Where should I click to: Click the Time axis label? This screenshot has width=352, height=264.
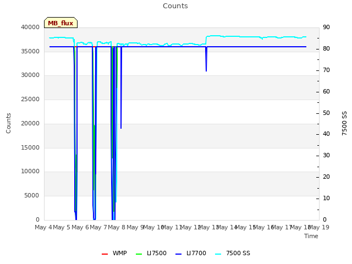click(311, 236)
